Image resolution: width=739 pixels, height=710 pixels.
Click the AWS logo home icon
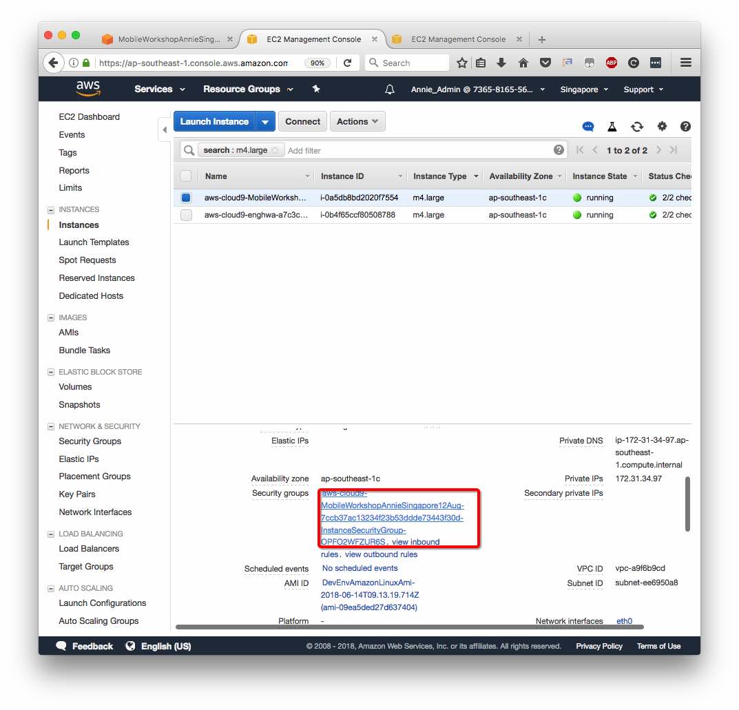(88, 88)
